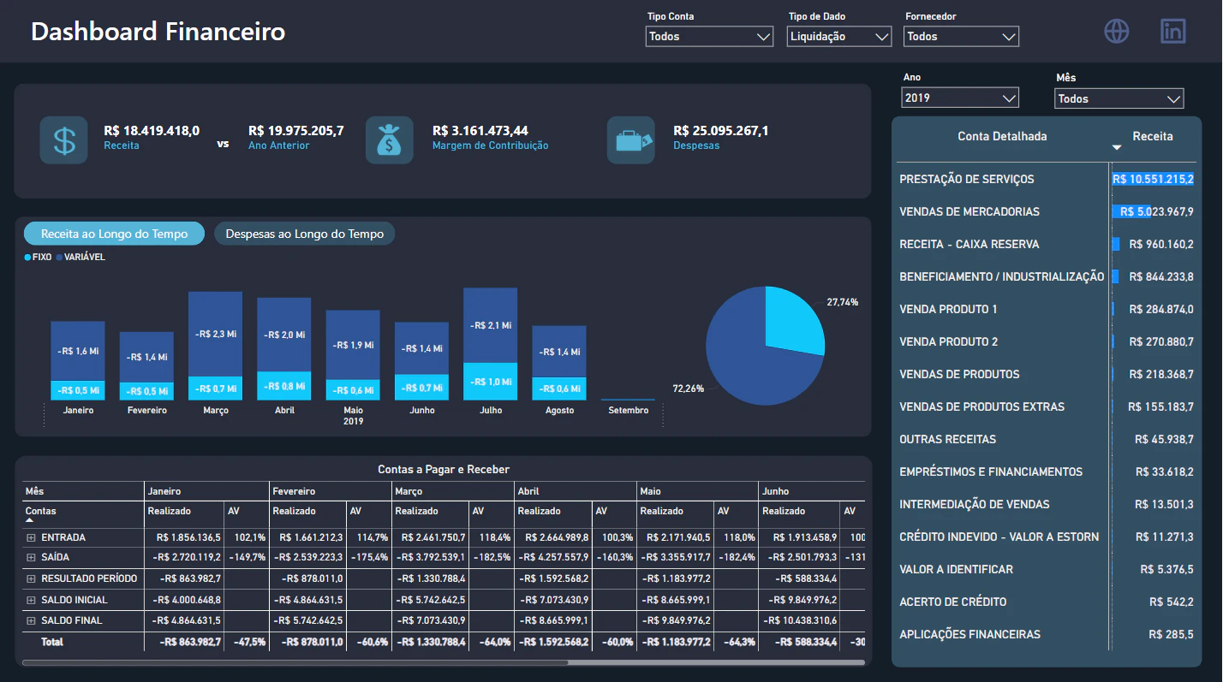The width and height of the screenshot is (1223, 682).
Task: Select Receita ao Longo do Tempo tab
Action: point(115,234)
